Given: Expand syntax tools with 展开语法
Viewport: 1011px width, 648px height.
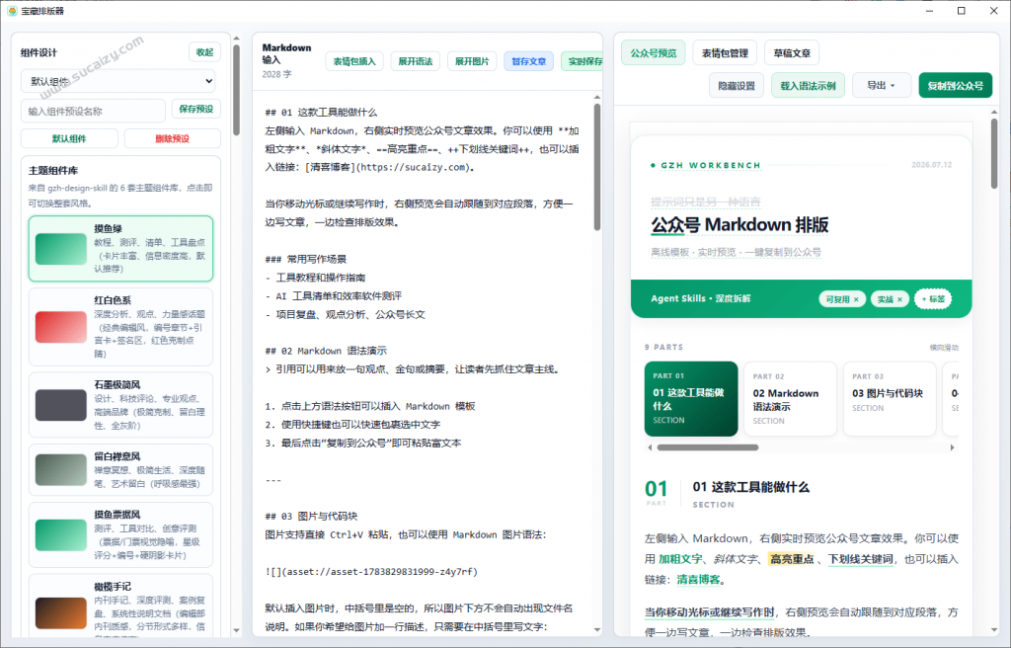Looking at the screenshot, I should click(x=416, y=61).
